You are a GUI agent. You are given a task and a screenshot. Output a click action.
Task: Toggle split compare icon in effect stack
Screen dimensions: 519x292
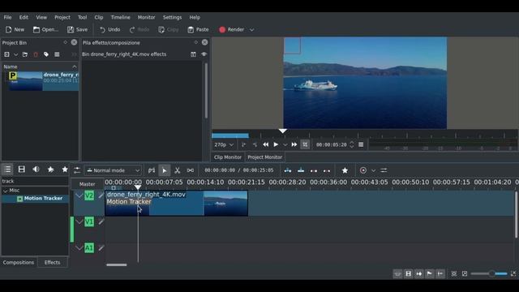point(193,54)
